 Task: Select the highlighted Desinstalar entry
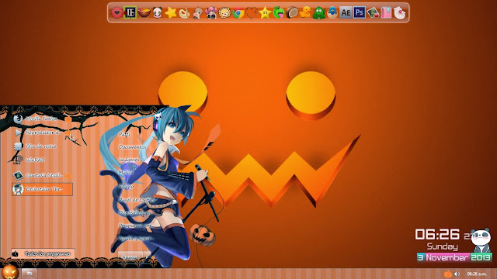[42, 189]
